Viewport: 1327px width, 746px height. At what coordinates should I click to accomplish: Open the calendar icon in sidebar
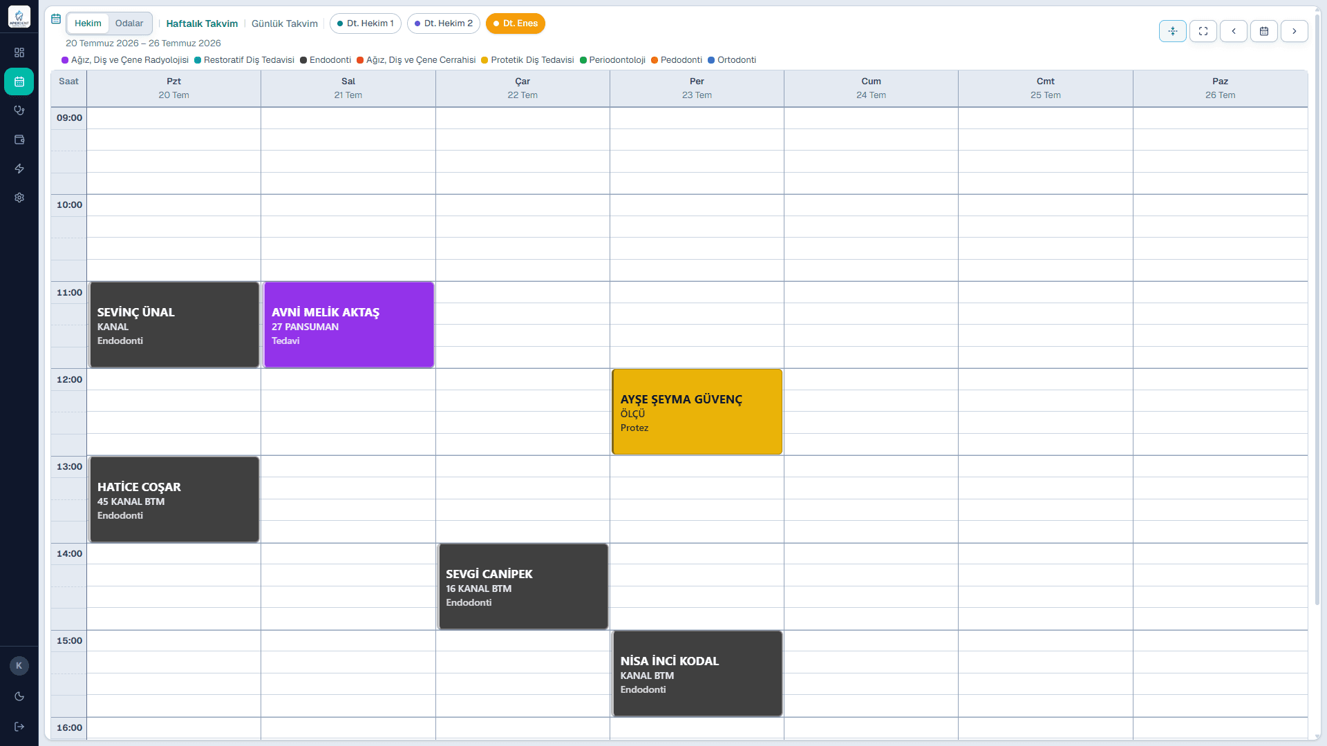point(19,82)
